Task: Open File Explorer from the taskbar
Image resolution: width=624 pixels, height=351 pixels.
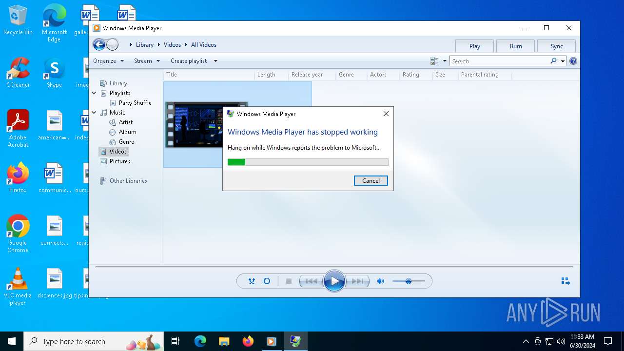Action: coord(224,341)
